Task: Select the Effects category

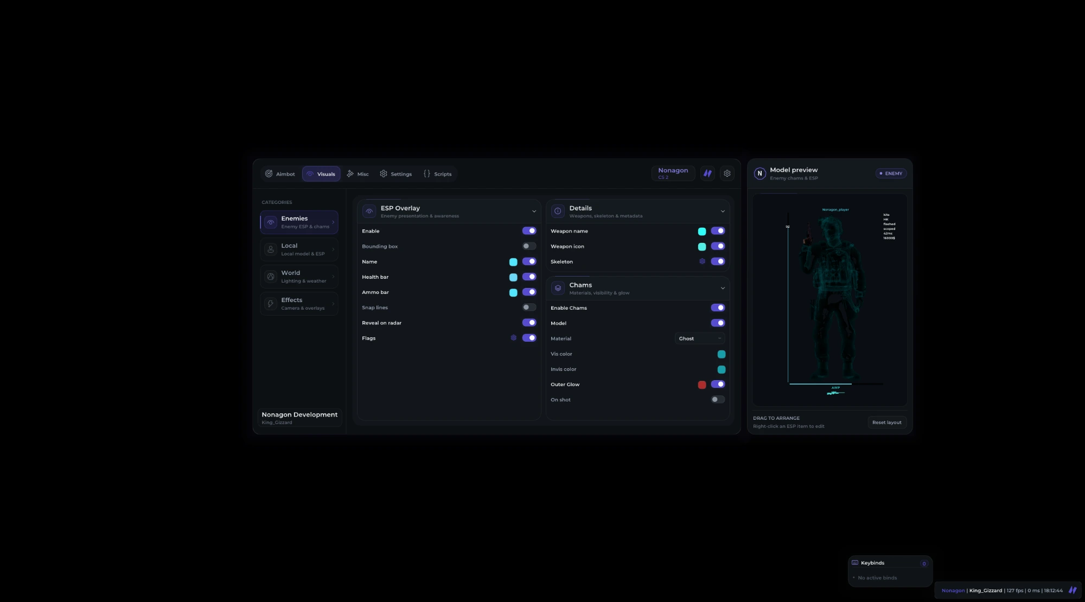Action: point(299,304)
